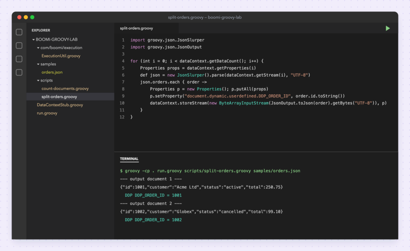Click line number 4 in the gutter
410x251 pixels.
point(123,61)
